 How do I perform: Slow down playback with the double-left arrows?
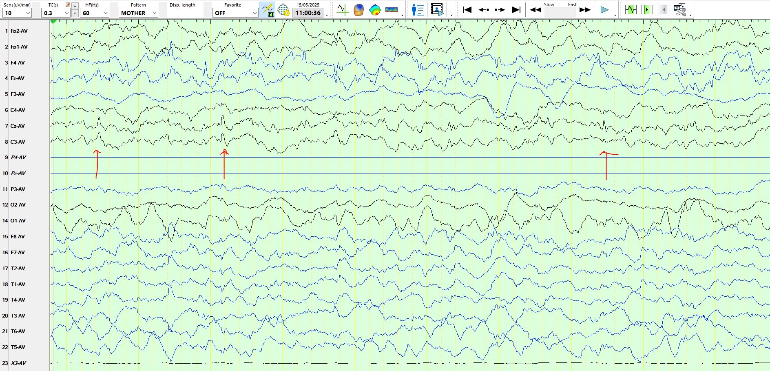coord(535,10)
